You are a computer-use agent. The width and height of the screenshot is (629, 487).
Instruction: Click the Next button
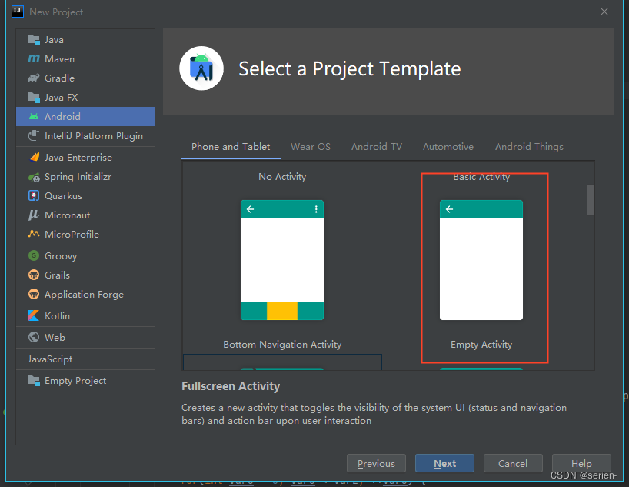[x=445, y=464]
